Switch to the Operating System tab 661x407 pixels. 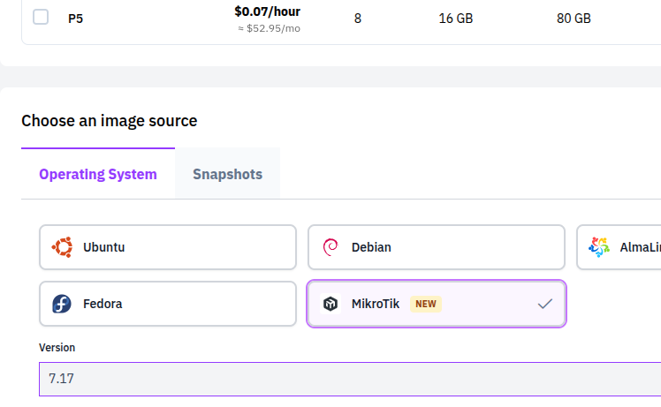(x=98, y=174)
